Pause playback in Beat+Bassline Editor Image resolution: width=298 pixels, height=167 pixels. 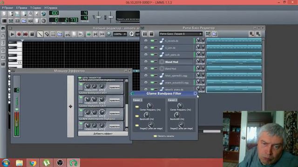[145, 34]
